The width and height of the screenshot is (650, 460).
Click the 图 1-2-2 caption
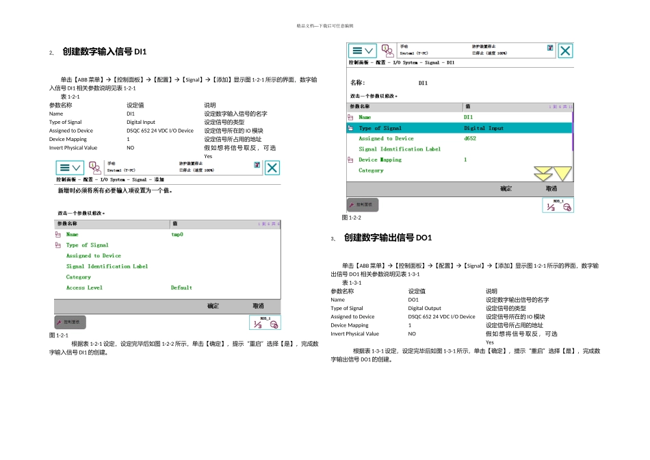tap(352, 218)
